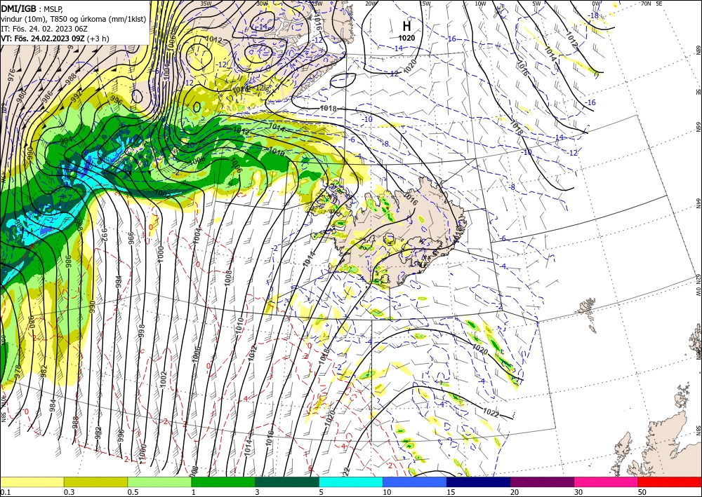
Task: Click the legend value 15
Action: point(451,492)
